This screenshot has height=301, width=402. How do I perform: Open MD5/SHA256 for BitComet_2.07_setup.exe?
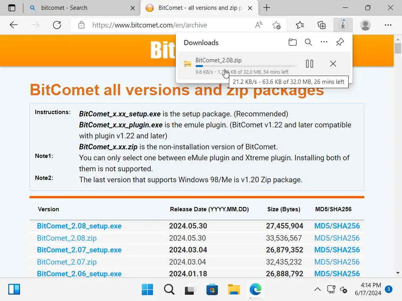coord(337,250)
